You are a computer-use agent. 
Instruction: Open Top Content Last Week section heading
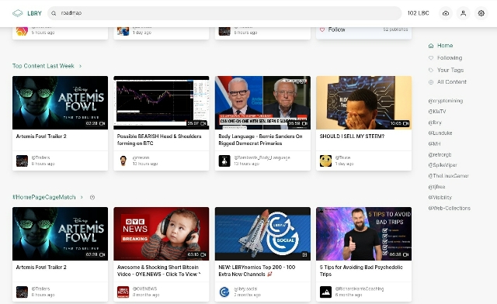coord(43,66)
